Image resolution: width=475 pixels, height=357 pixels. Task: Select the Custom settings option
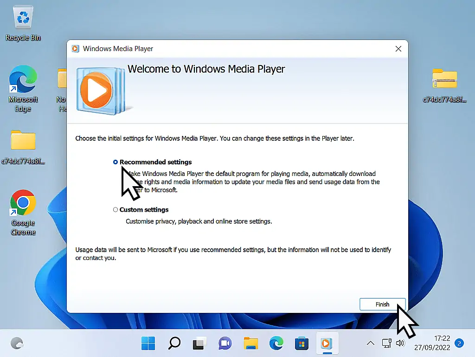tap(115, 209)
